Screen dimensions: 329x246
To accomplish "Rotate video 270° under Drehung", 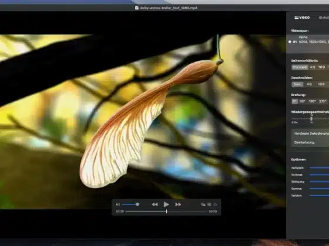I will coord(323,101).
